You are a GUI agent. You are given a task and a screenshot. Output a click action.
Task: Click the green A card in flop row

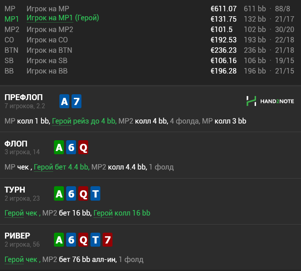(x=59, y=147)
